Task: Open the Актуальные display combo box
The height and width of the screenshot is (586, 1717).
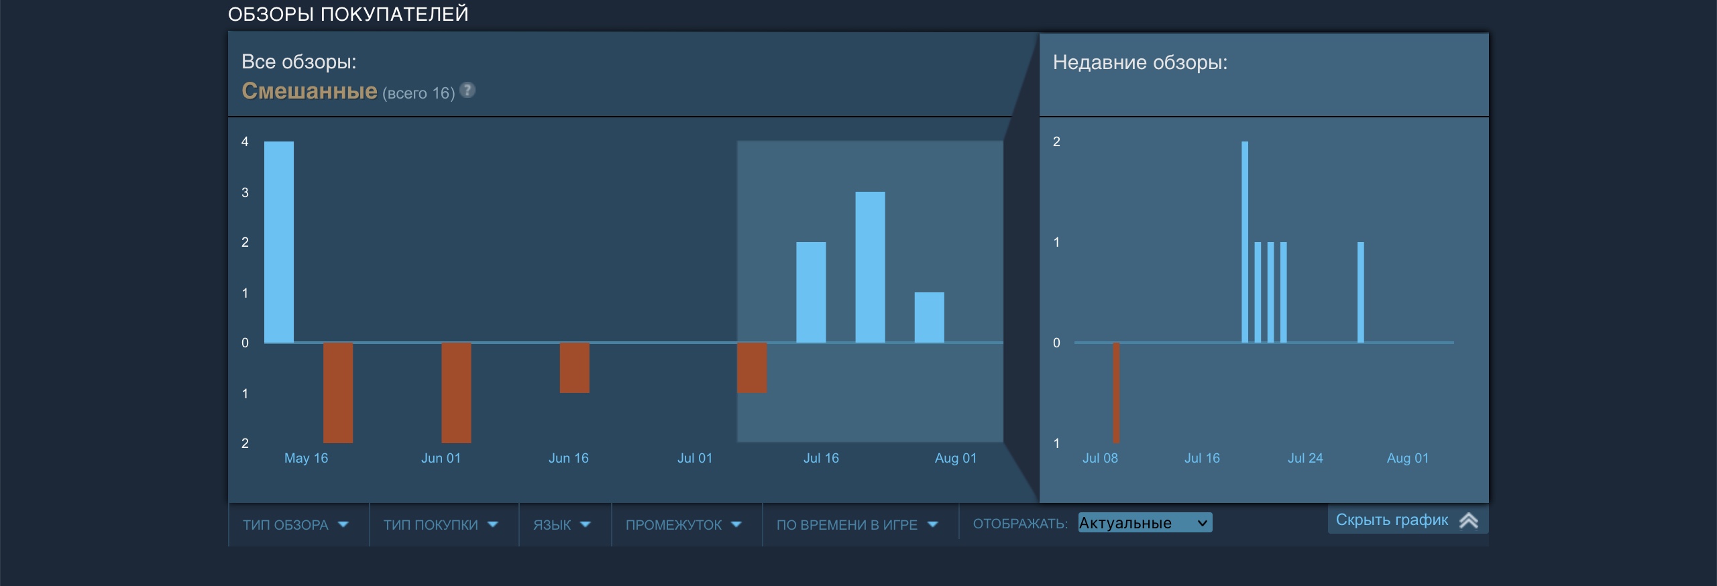Action: (x=1145, y=523)
